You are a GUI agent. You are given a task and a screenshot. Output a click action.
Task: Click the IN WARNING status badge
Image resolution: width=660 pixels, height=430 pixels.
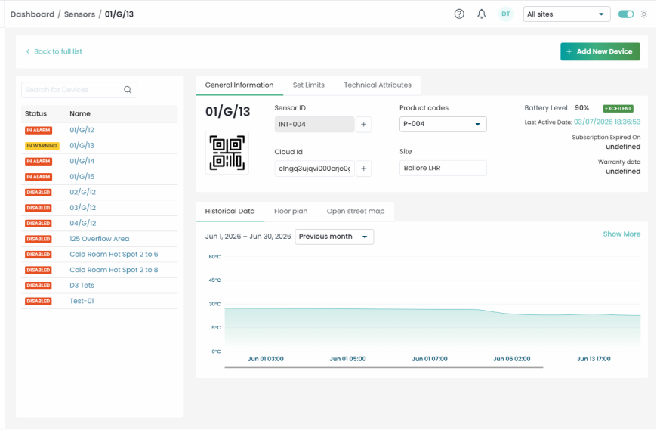(x=42, y=146)
